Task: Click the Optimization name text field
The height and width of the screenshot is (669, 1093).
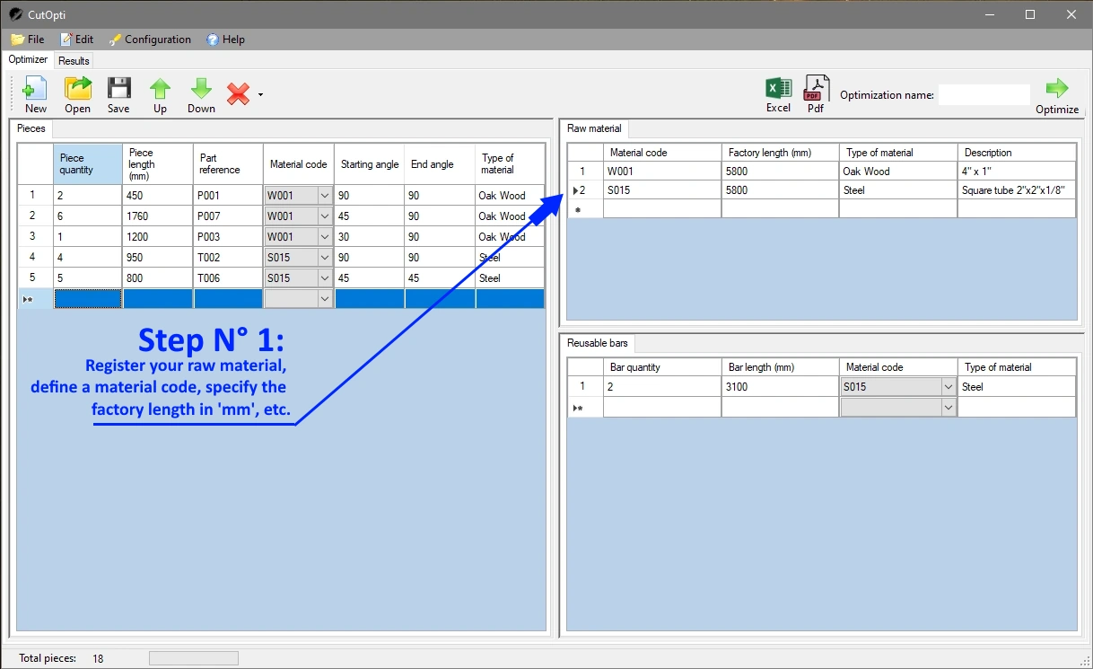Action: [984, 95]
